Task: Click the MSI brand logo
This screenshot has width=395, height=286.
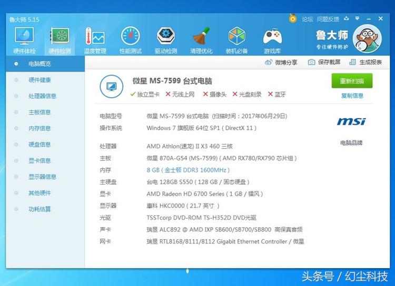Action: pos(351,121)
